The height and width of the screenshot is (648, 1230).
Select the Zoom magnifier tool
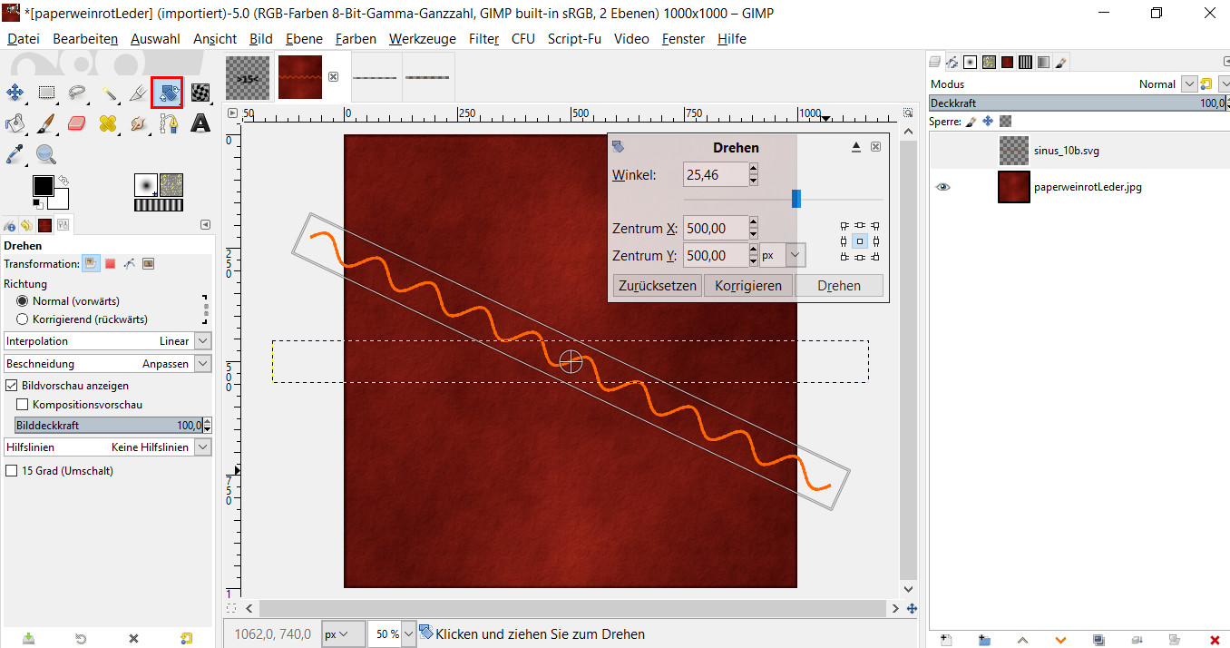[x=46, y=154]
